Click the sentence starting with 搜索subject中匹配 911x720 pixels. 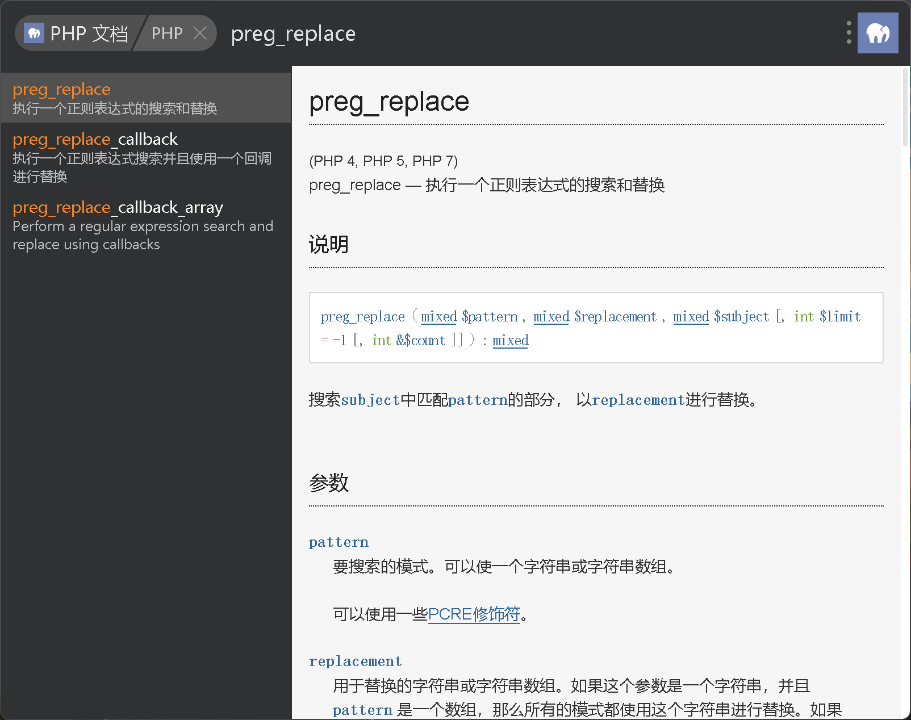coord(534,400)
